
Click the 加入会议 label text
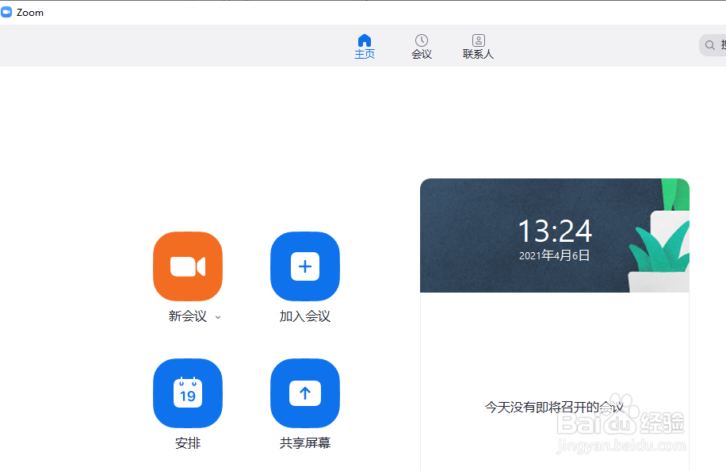coord(305,316)
